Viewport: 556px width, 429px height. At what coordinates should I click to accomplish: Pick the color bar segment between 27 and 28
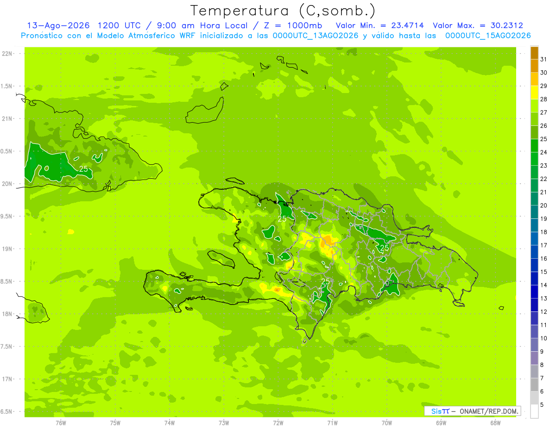tap(534, 106)
